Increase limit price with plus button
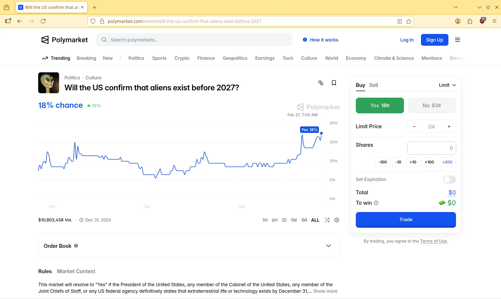 click(x=449, y=127)
